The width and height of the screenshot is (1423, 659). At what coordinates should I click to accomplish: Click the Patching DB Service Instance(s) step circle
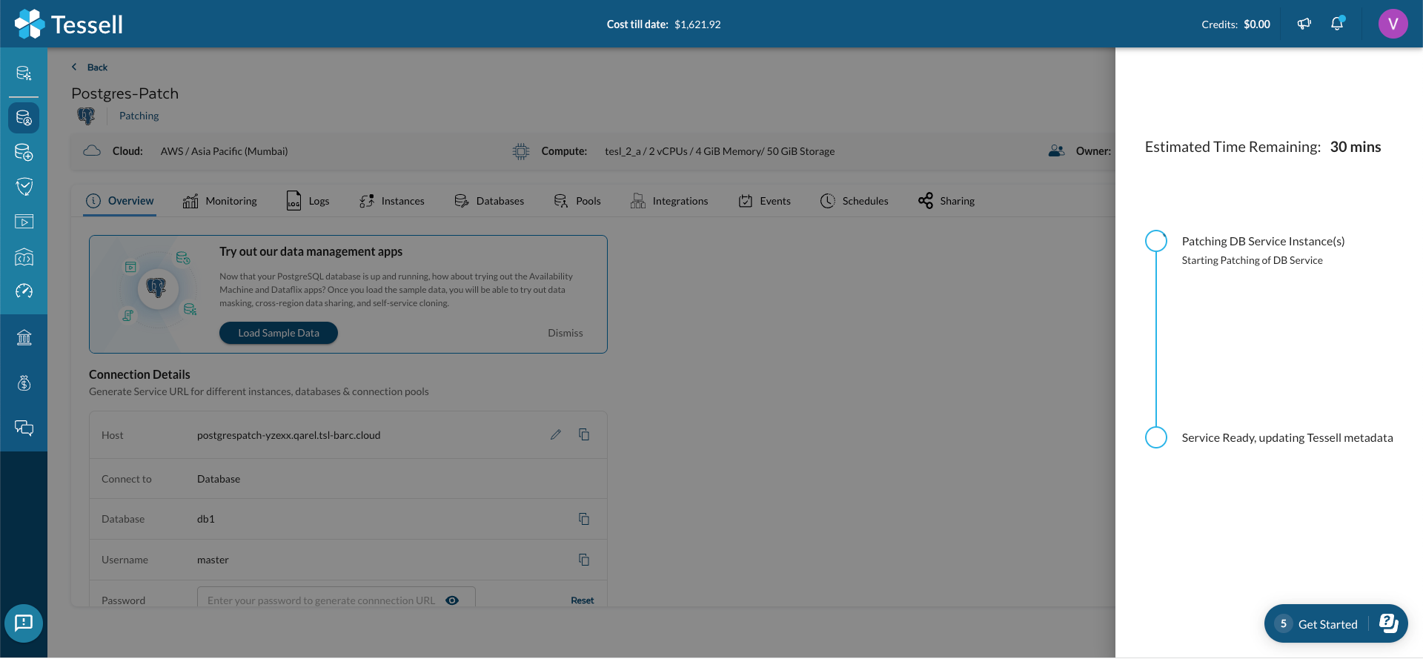tap(1156, 241)
